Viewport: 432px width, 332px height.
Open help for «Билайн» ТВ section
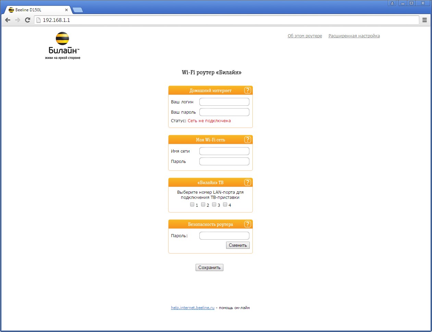point(248,182)
